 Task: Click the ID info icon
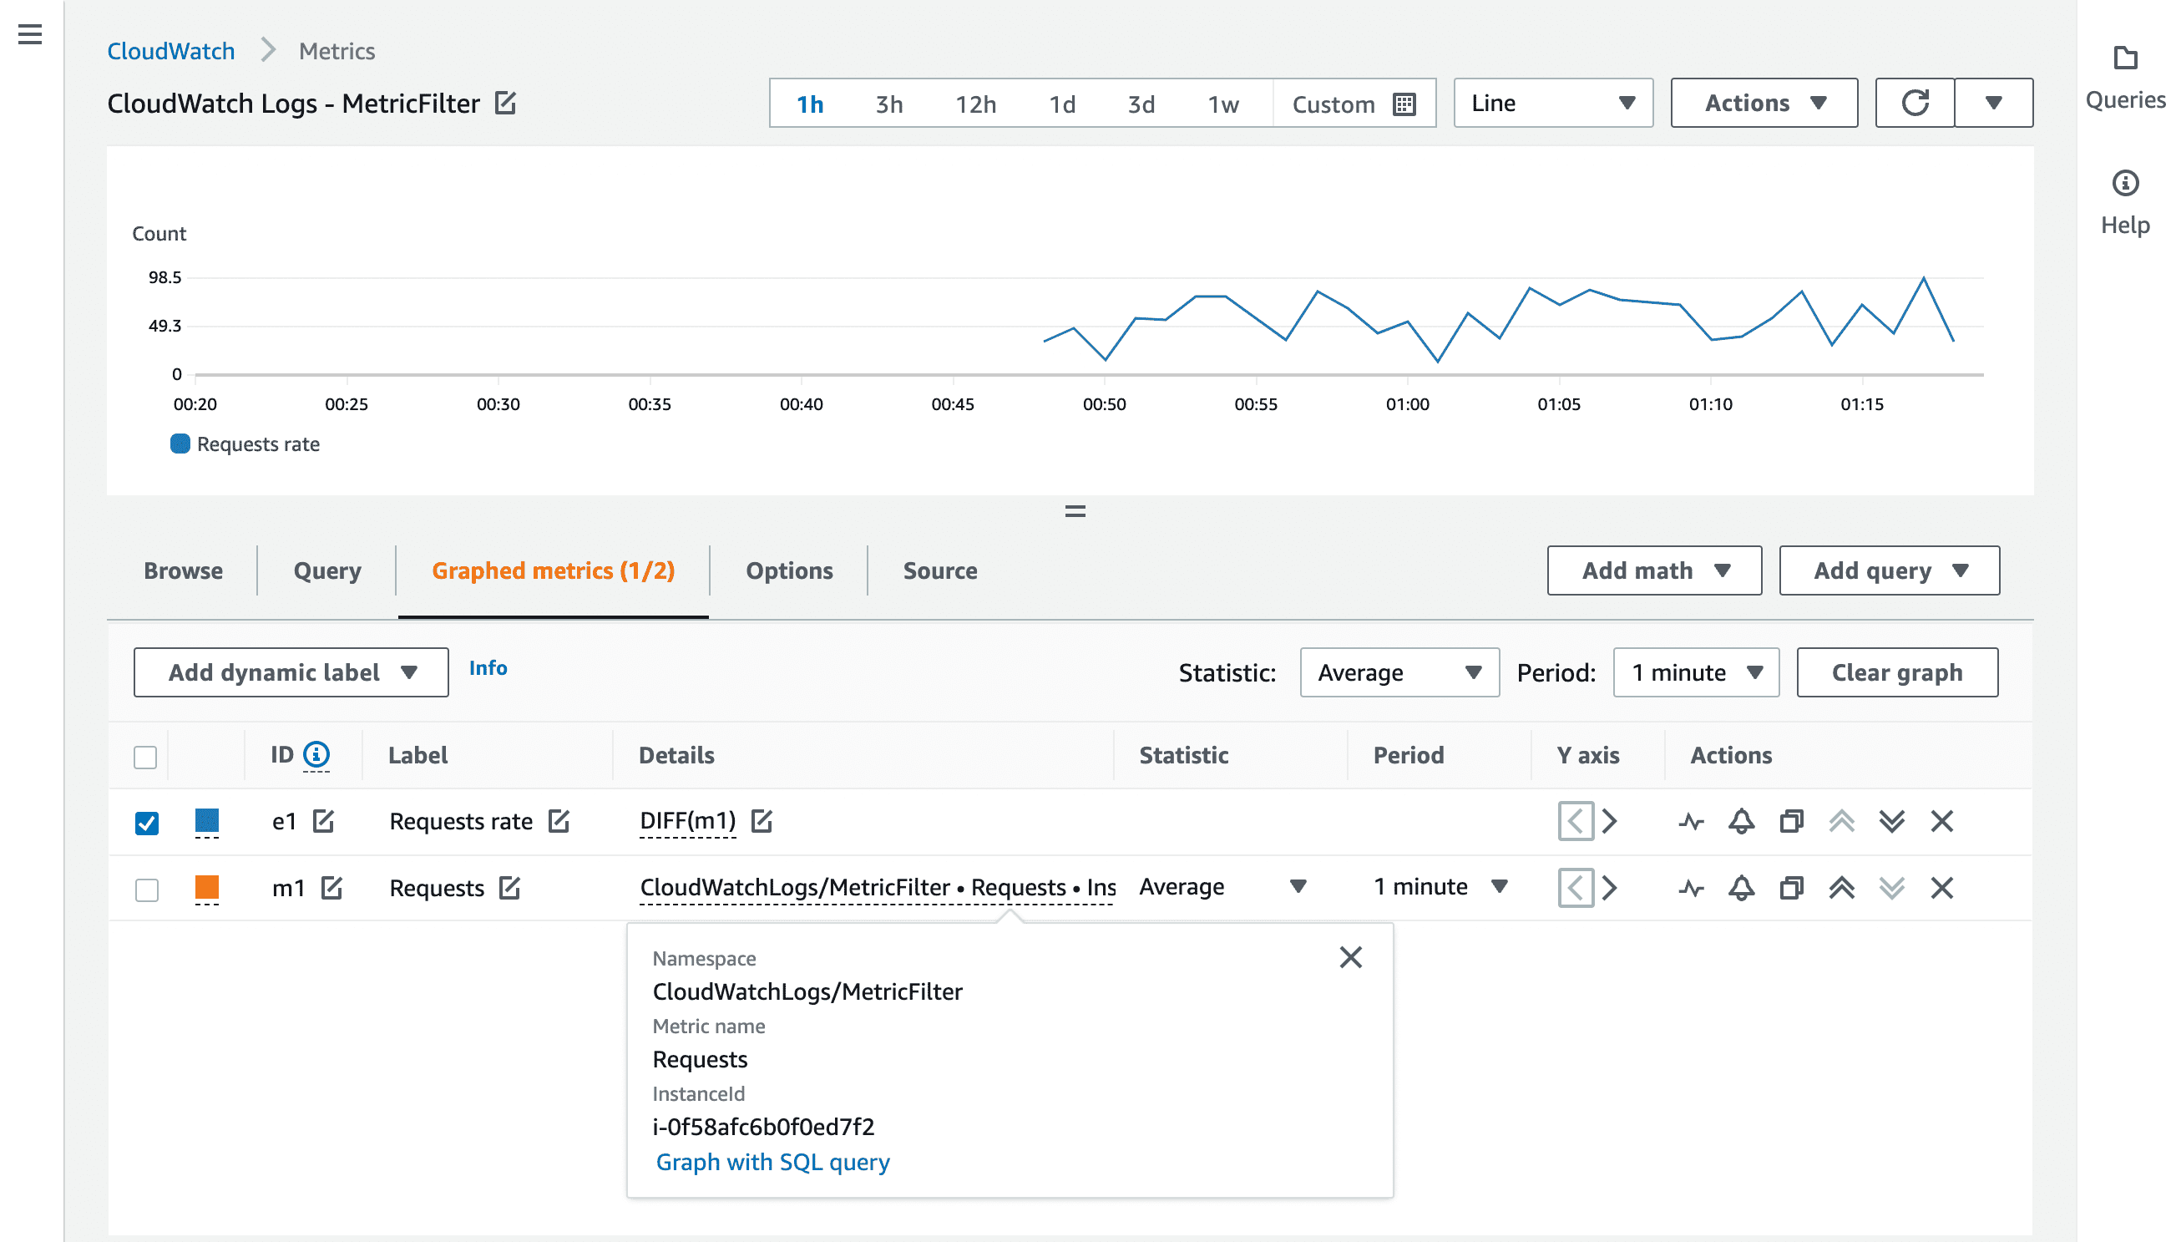coord(316,755)
